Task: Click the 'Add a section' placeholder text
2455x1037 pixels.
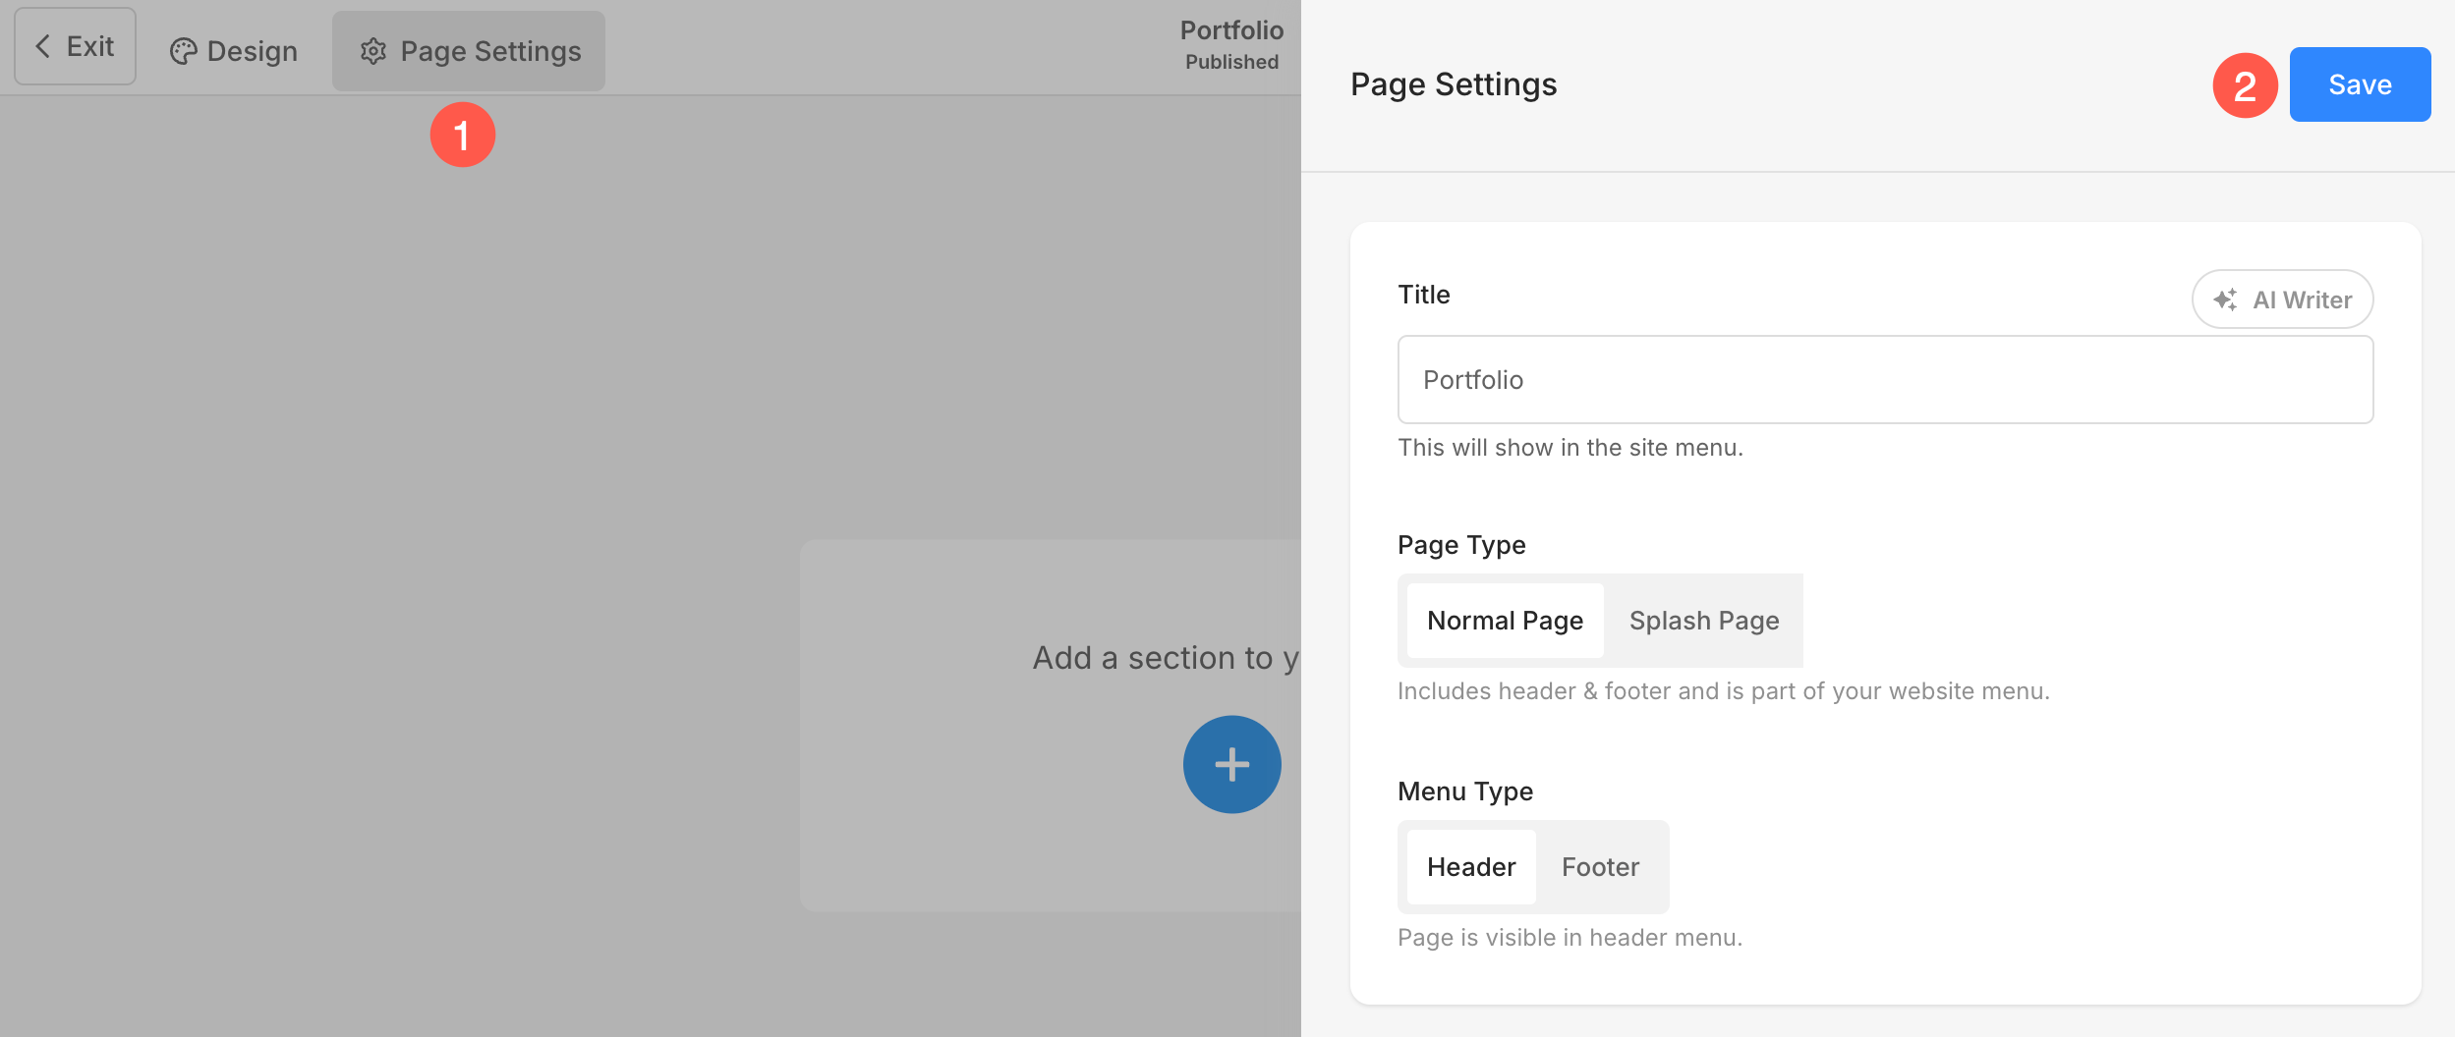Action: click(1165, 658)
